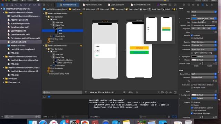221x124 pixels.
Task: Open the Shadow color swatch
Action: pos(194,60)
